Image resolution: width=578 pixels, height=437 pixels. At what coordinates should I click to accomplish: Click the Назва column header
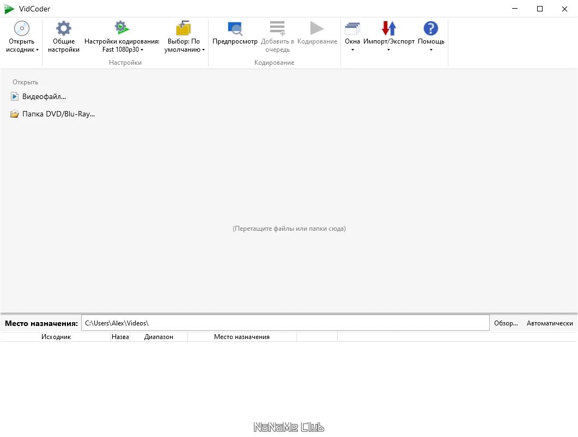click(x=120, y=336)
